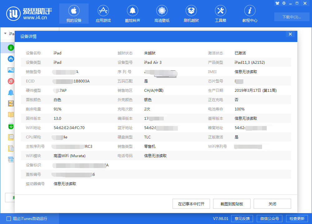Open the 高清壁纸 tab
Viewport: 312px width, 224px height.
[x=162, y=14]
